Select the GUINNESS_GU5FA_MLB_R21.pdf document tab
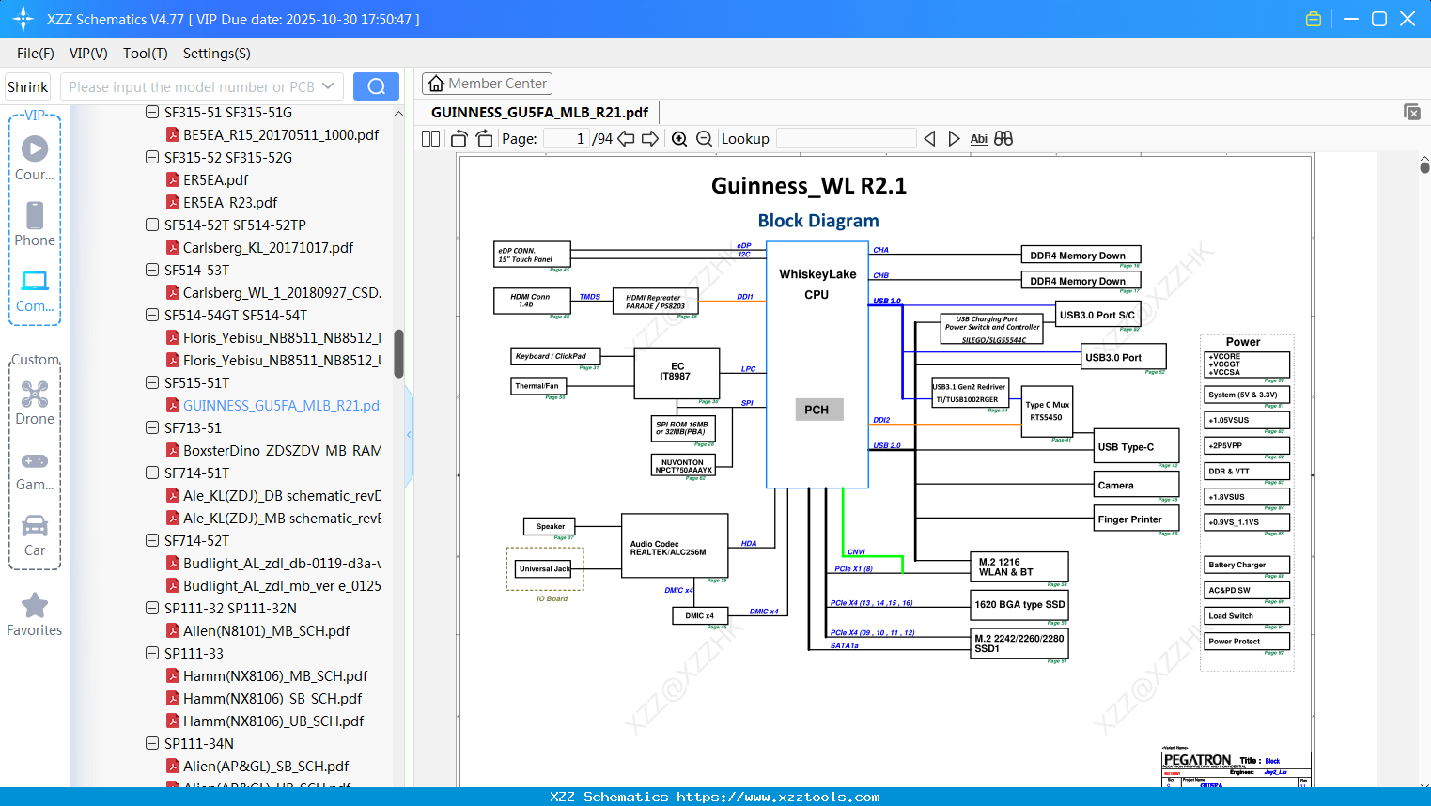Screen dimensions: 1431x806 point(540,113)
